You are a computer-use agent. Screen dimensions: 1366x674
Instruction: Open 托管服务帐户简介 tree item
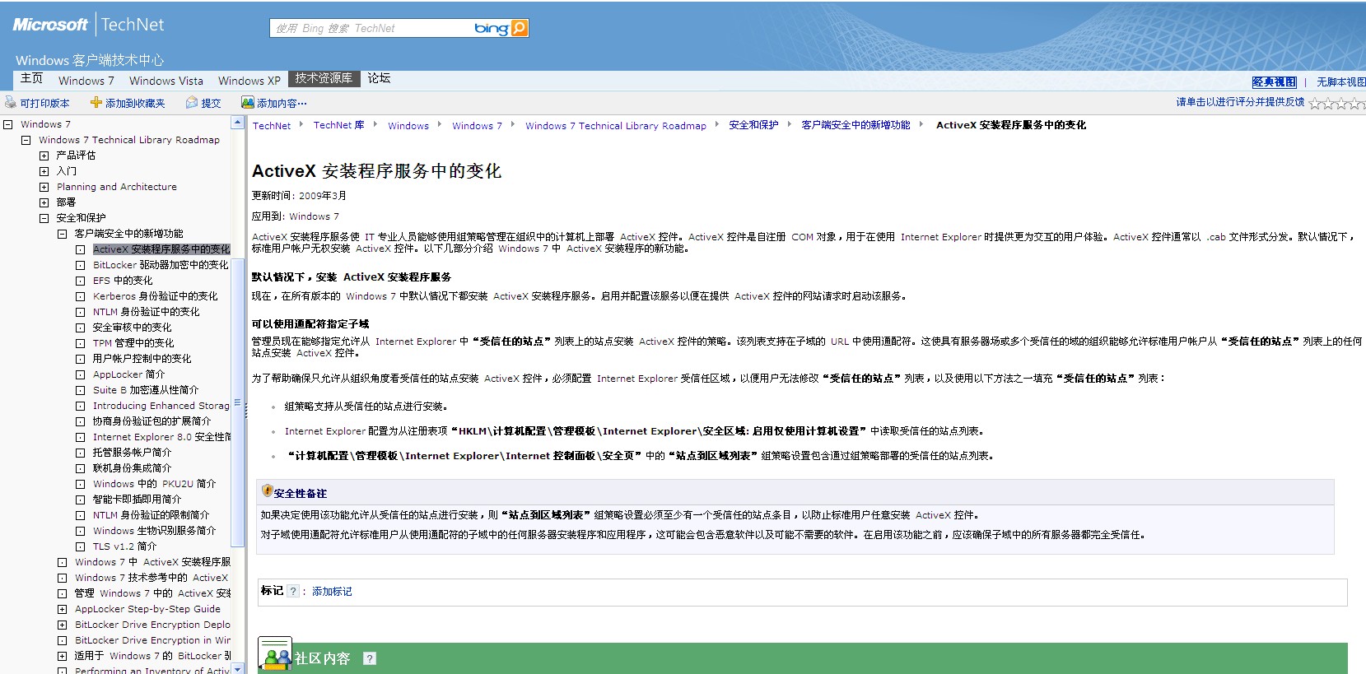point(132,453)
